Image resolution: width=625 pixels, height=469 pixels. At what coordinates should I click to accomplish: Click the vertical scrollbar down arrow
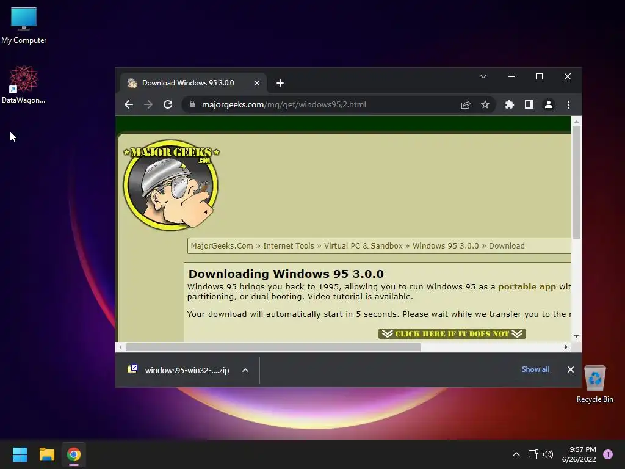tap(576, 336)
